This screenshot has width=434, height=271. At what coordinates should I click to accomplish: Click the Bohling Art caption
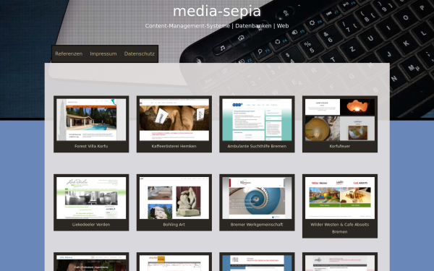174,224
